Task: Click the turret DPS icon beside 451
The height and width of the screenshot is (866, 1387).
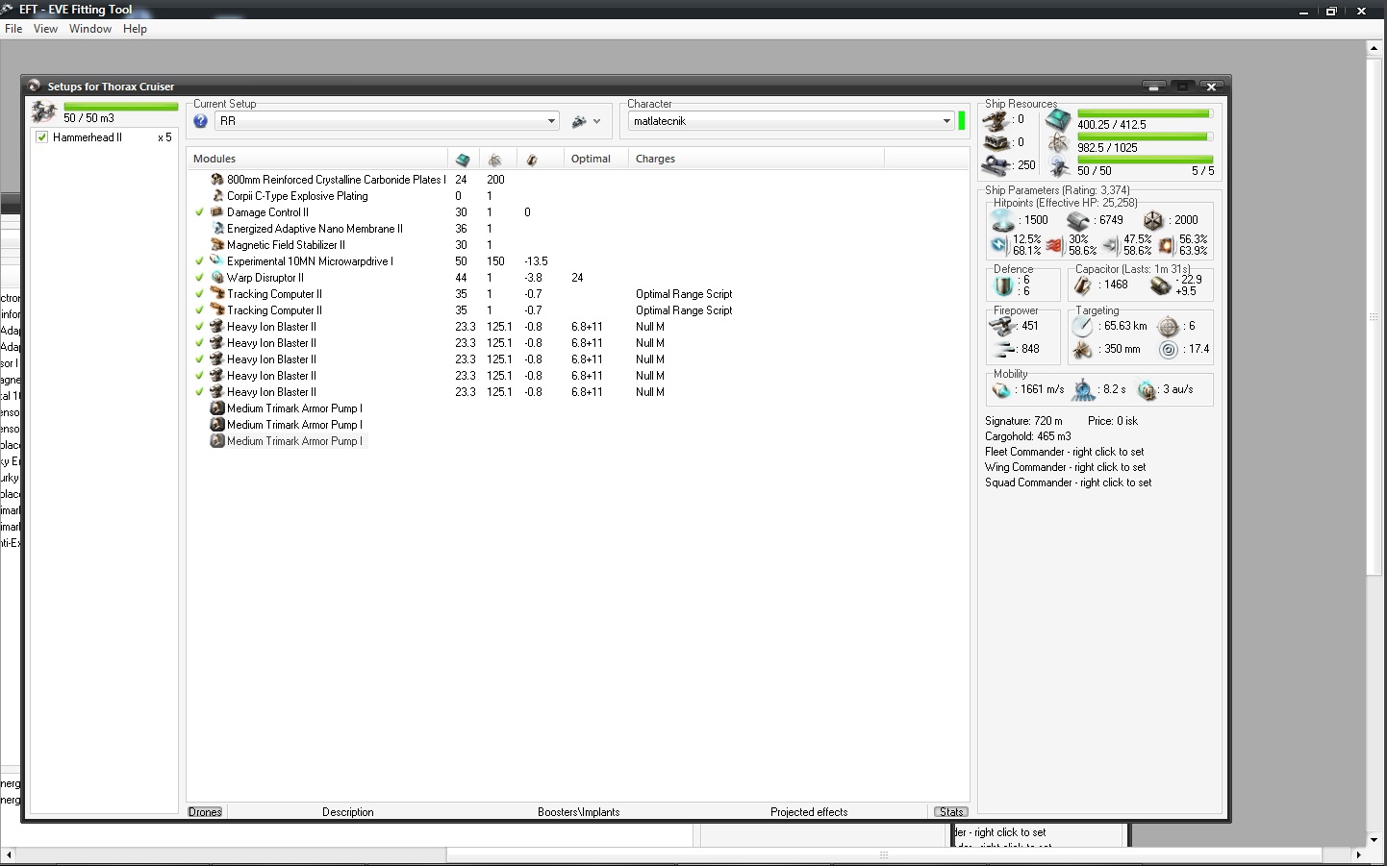Action: (1003, 326)
